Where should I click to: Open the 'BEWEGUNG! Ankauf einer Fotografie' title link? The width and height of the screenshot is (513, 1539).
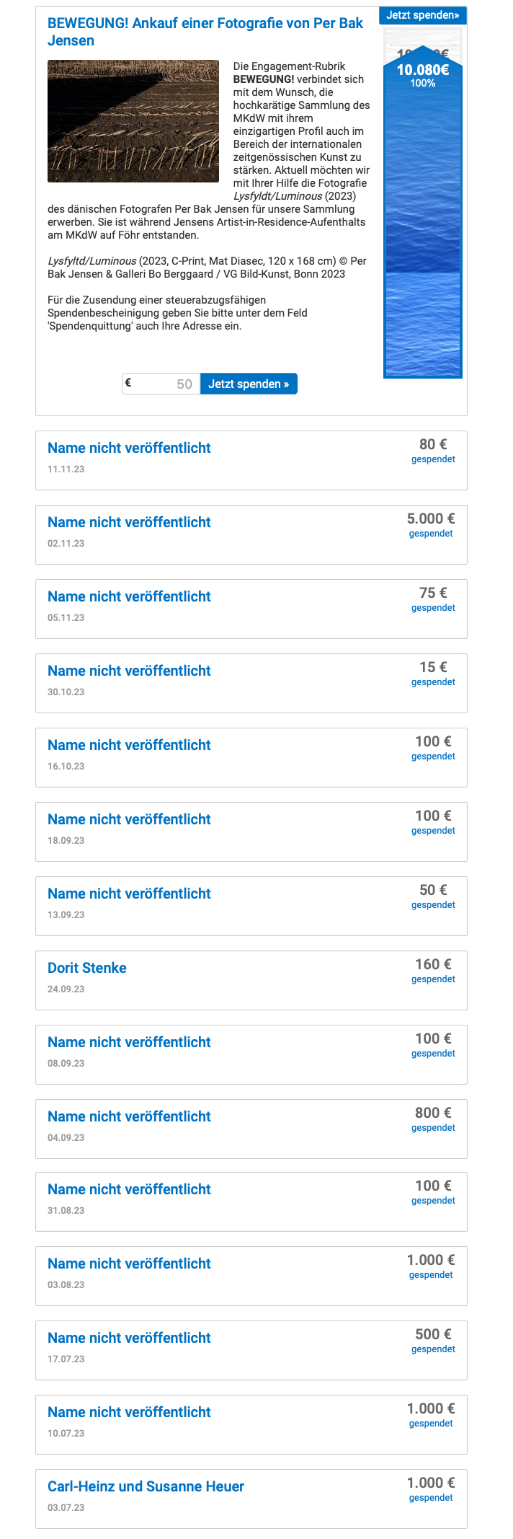[x=205, y=32]
